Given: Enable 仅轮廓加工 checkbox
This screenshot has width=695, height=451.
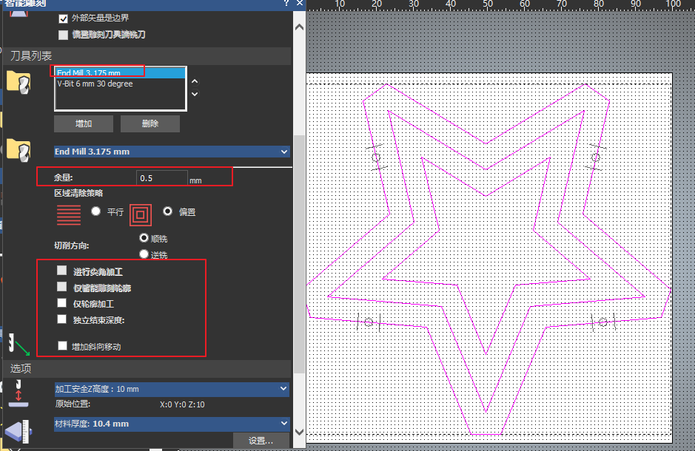Looking at the screenshot, I should 62,303.
